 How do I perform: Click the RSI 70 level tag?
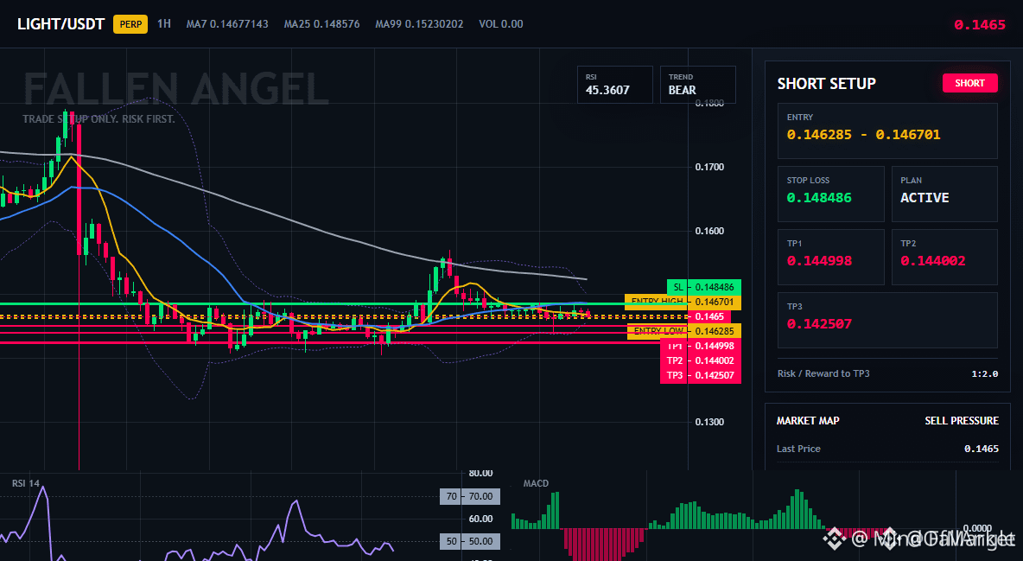click(x=470, y=496)
